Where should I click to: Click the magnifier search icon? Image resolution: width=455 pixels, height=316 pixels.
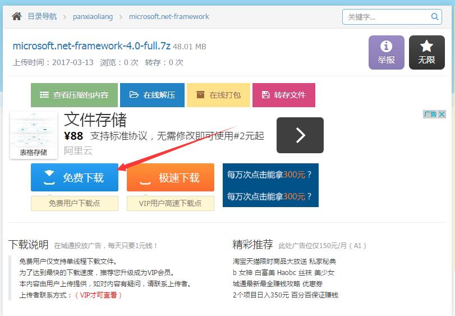pos(434,16)
